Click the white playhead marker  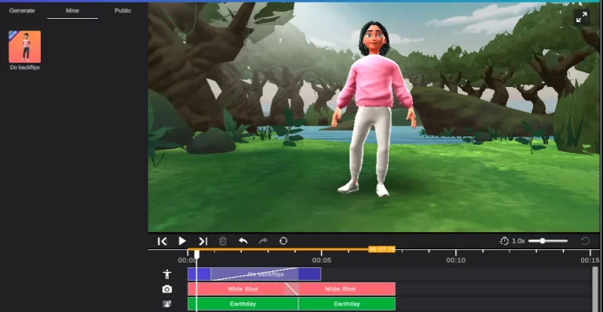[197, 254]
